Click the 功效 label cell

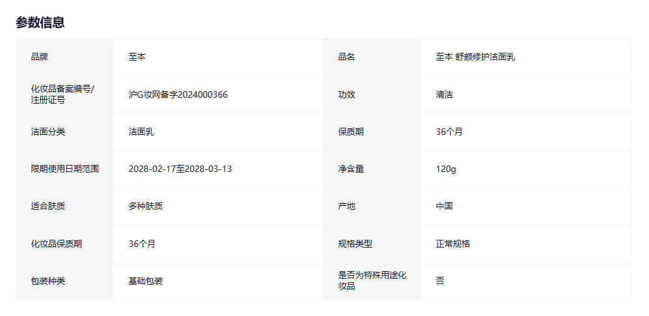[347, 94]
